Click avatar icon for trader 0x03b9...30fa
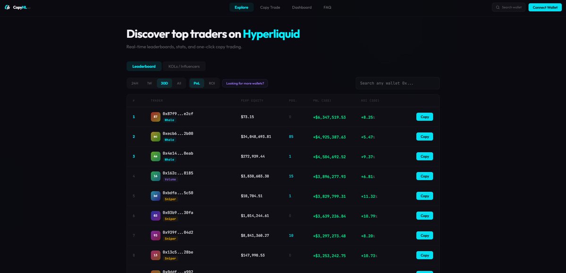Screen dimensions: 566x273 tap(156, 215)
